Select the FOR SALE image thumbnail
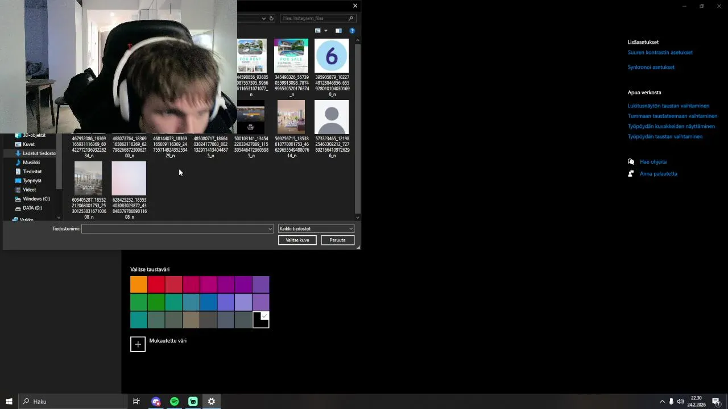Screen dimensions: 728x409 (291, 56)
